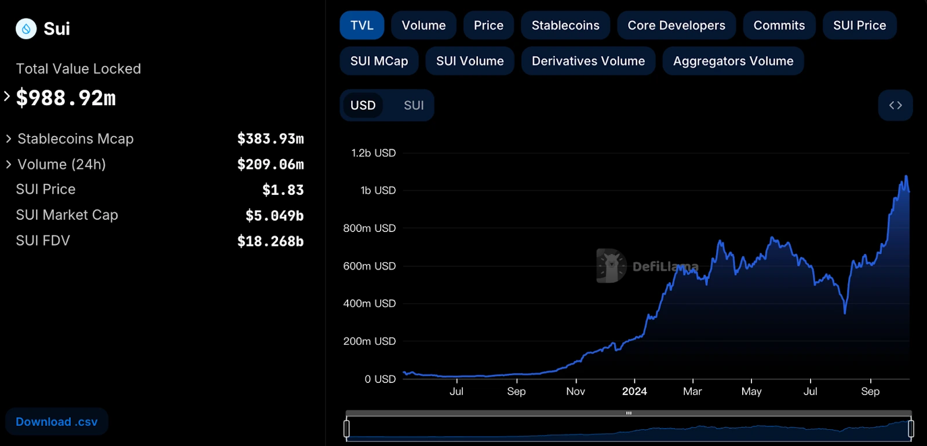Viewport: 927px width, 446px height.
Task: Enable the Derivatives Volume chart metric
Action: click(x=588, y=61)
